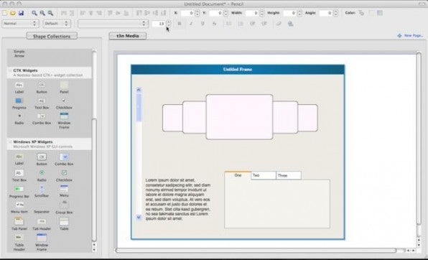Select Windows XP Label shape
428x260 pixels.
pyautogui.click(x=19, y=159)
